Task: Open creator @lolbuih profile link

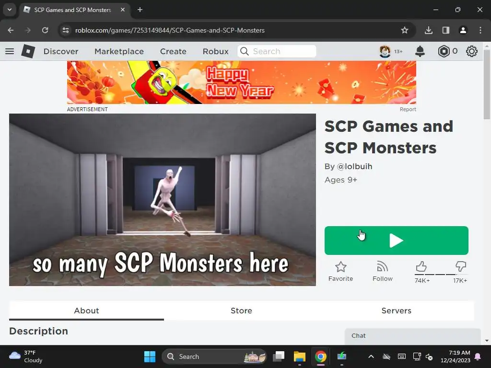Action: 354,166
